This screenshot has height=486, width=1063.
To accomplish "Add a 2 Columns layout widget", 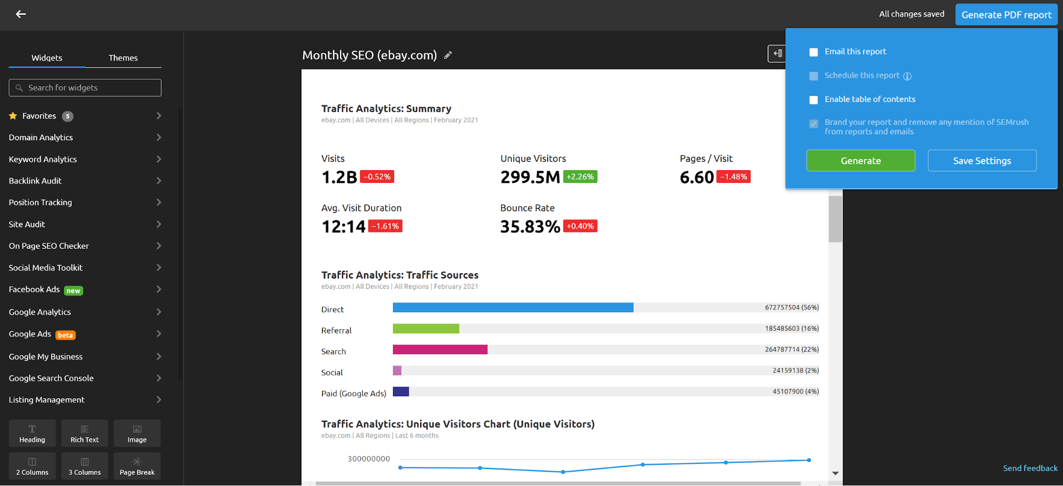I will (x=32, y=466).
